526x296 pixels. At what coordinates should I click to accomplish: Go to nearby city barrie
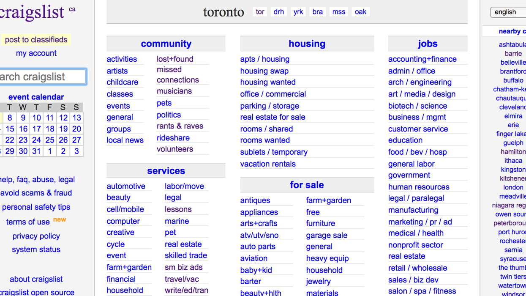[x=513, y=54]
